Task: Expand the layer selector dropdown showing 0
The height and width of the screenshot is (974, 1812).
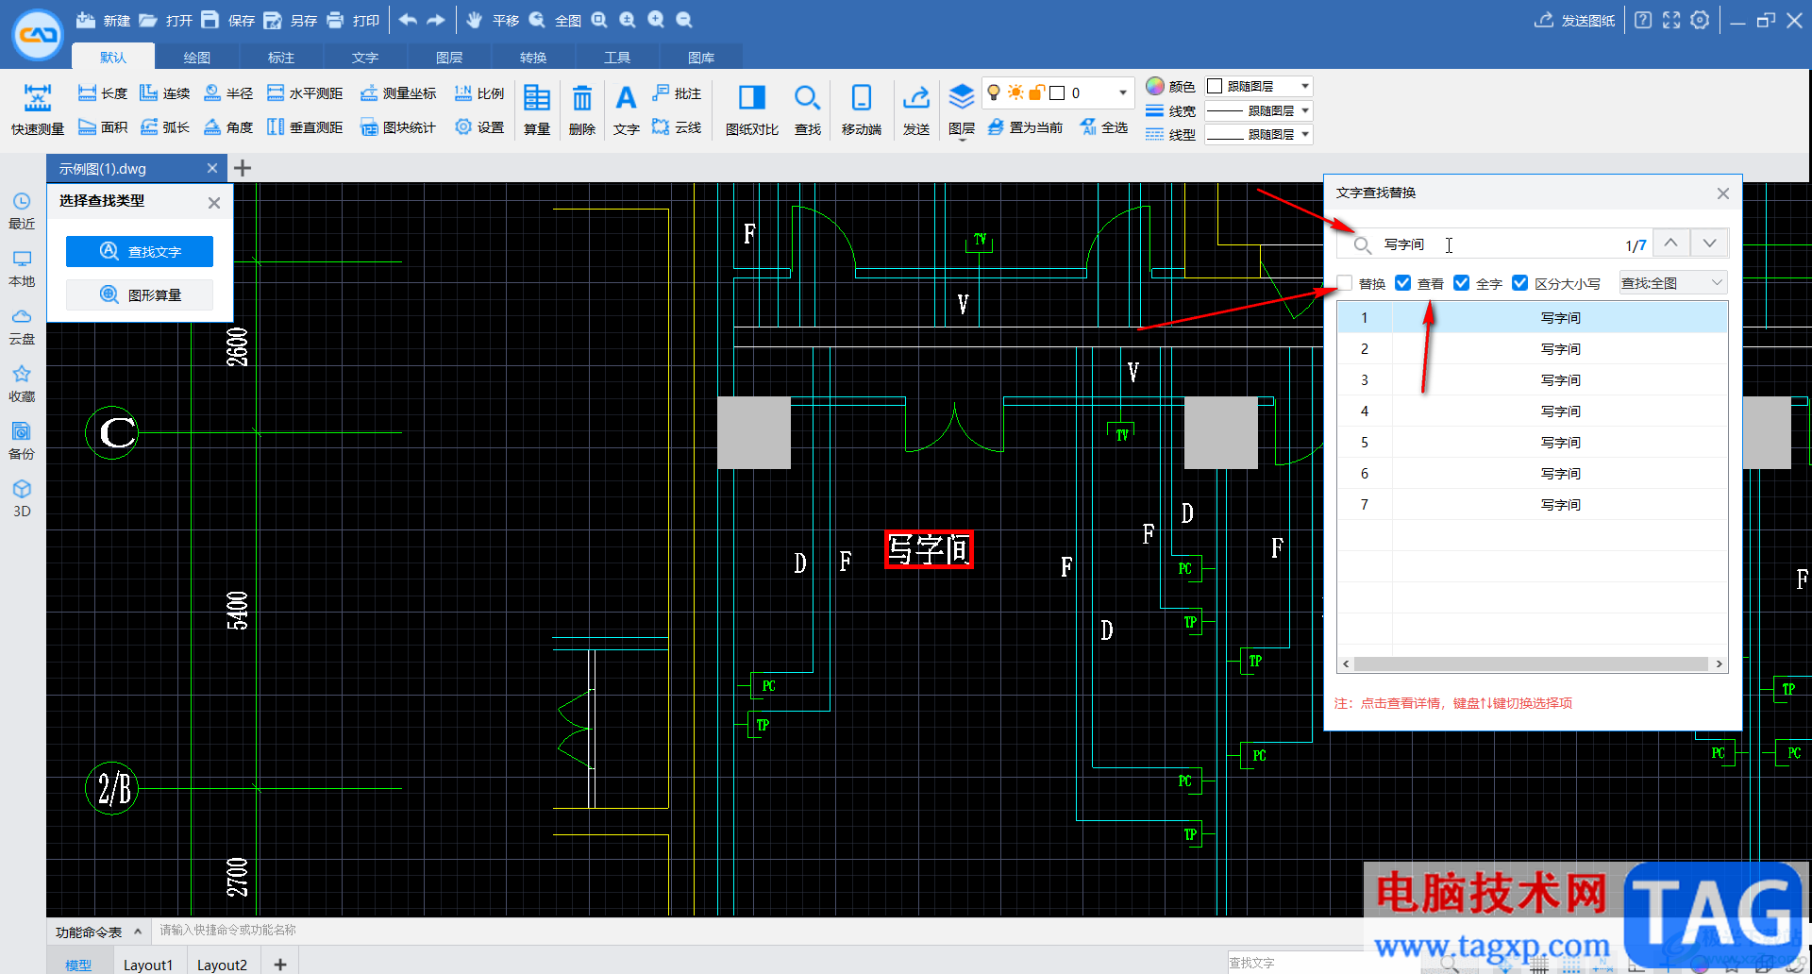Action: click(1122, 92)
